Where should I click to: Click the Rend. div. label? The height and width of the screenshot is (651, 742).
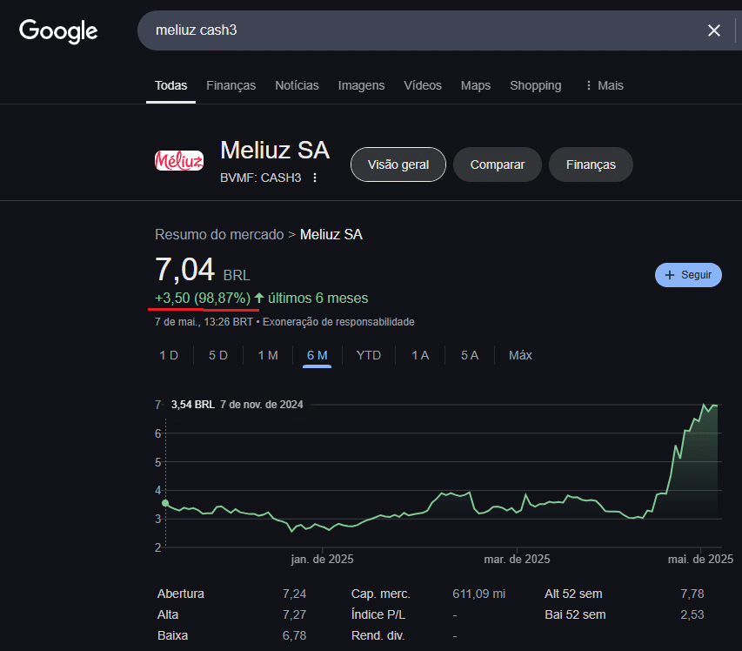click(x=378, y=635)
